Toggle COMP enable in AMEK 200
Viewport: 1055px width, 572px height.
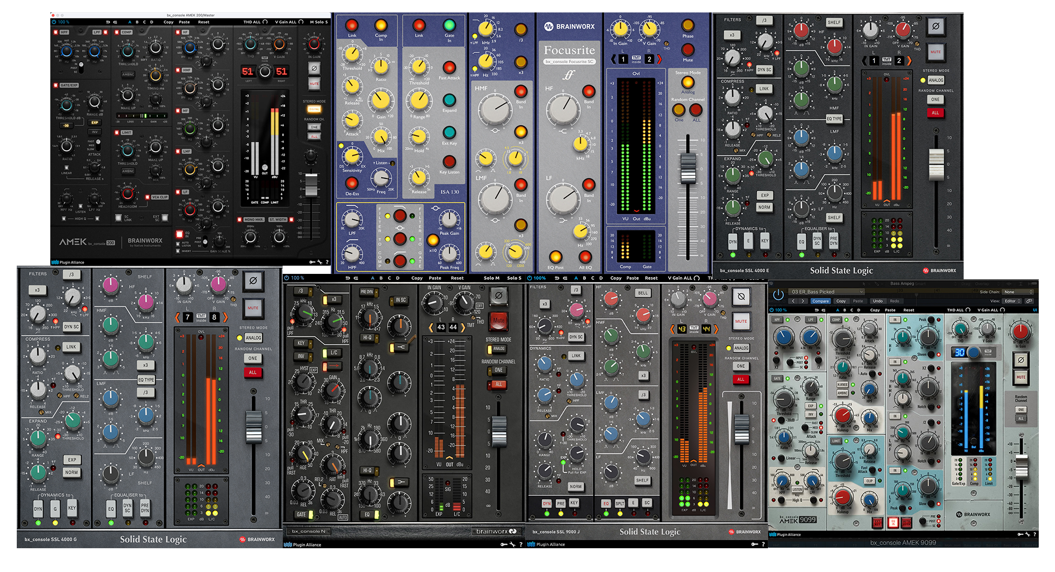(117, 32)
